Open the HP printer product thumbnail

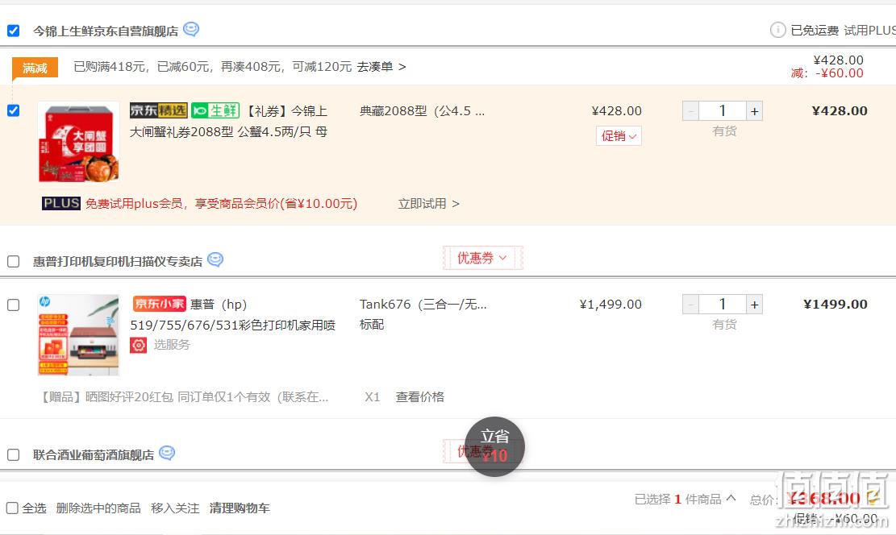79,335
